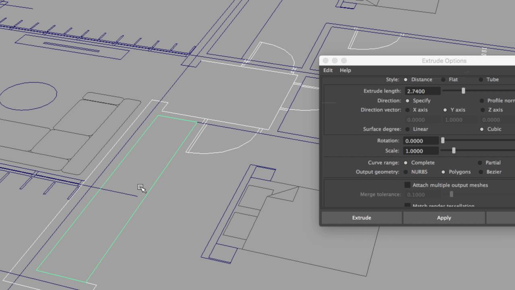Choose the Flat style option
The image size is (515, 290).
443,80
